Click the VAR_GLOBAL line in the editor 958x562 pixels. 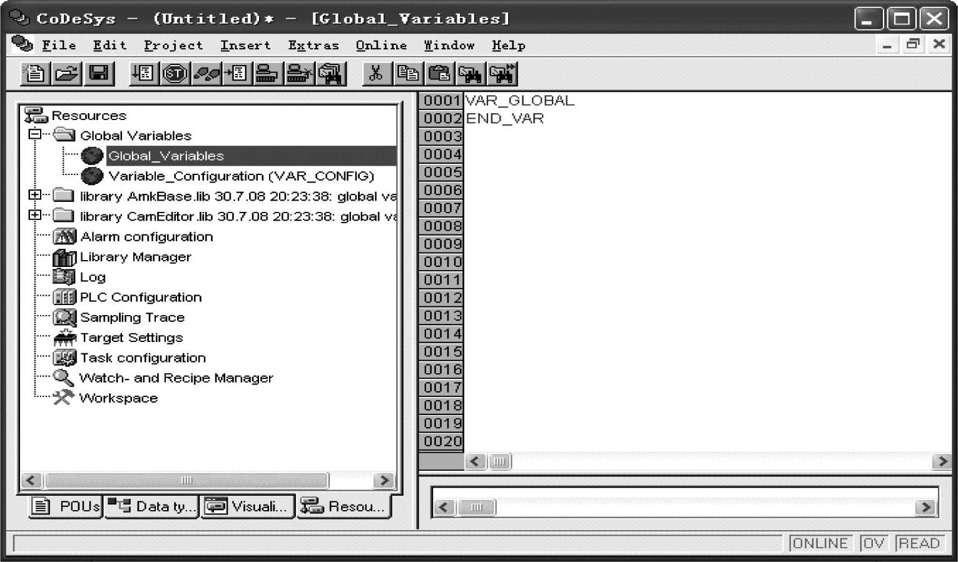[x=520, y=101]
